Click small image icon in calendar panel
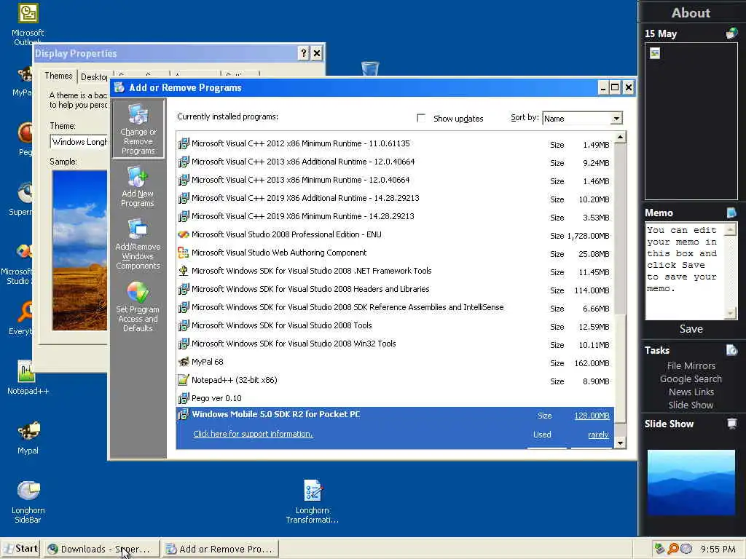The image size is (746, 559). (655, 53)
